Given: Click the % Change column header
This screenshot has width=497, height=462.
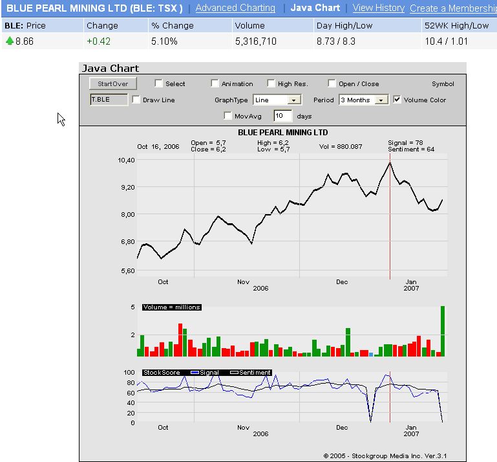Looking at the screenshot, I should [173, 25].
